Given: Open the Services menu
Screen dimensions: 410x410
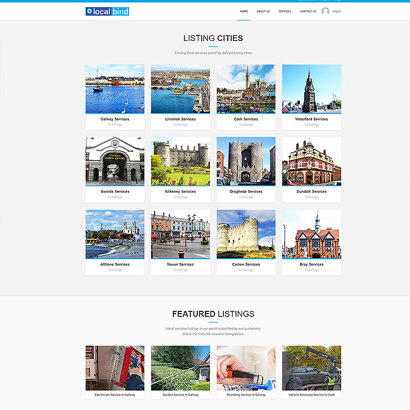Looking at the screenshot, I should 285,11.
